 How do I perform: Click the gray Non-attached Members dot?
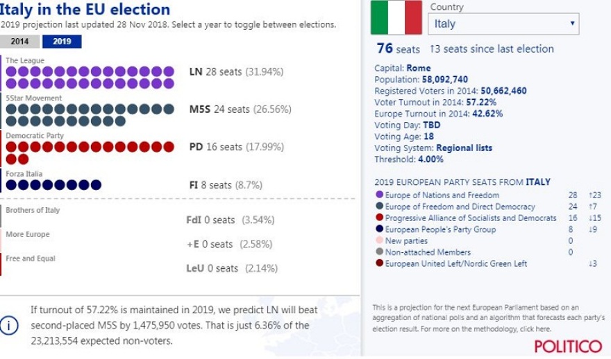point(378,252)
